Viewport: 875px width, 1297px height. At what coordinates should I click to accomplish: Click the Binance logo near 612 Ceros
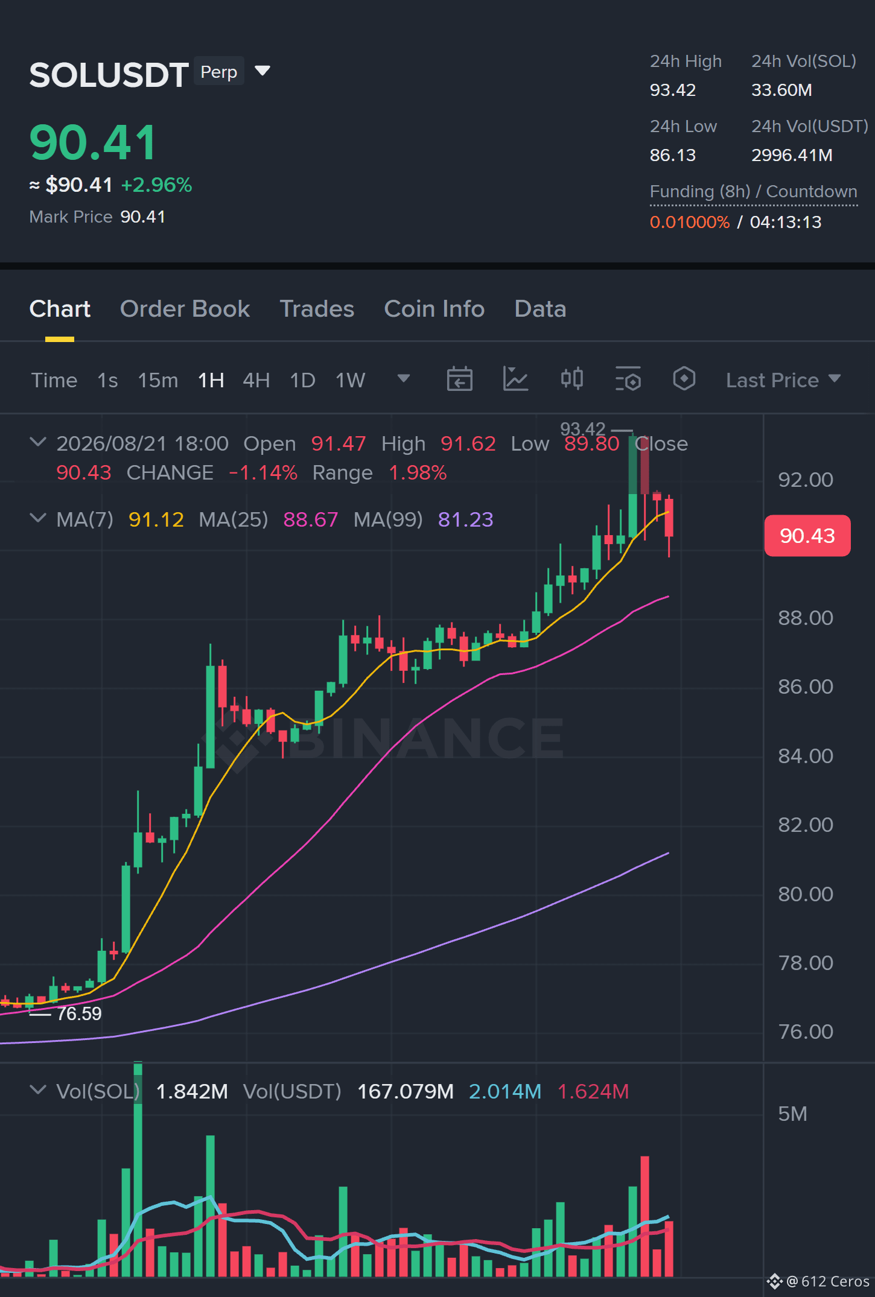click(774, 1281)
